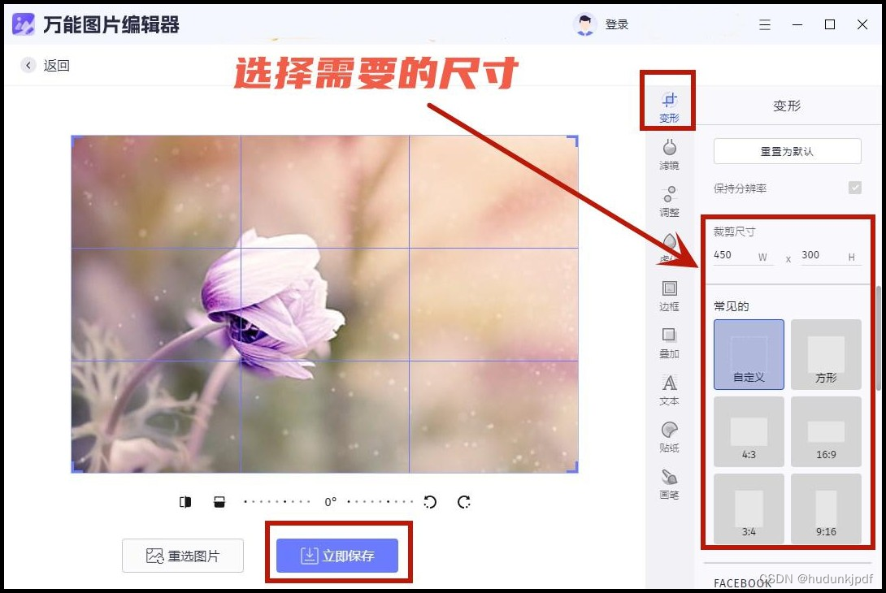Select the 16:9 crop preset

[826, 431]
